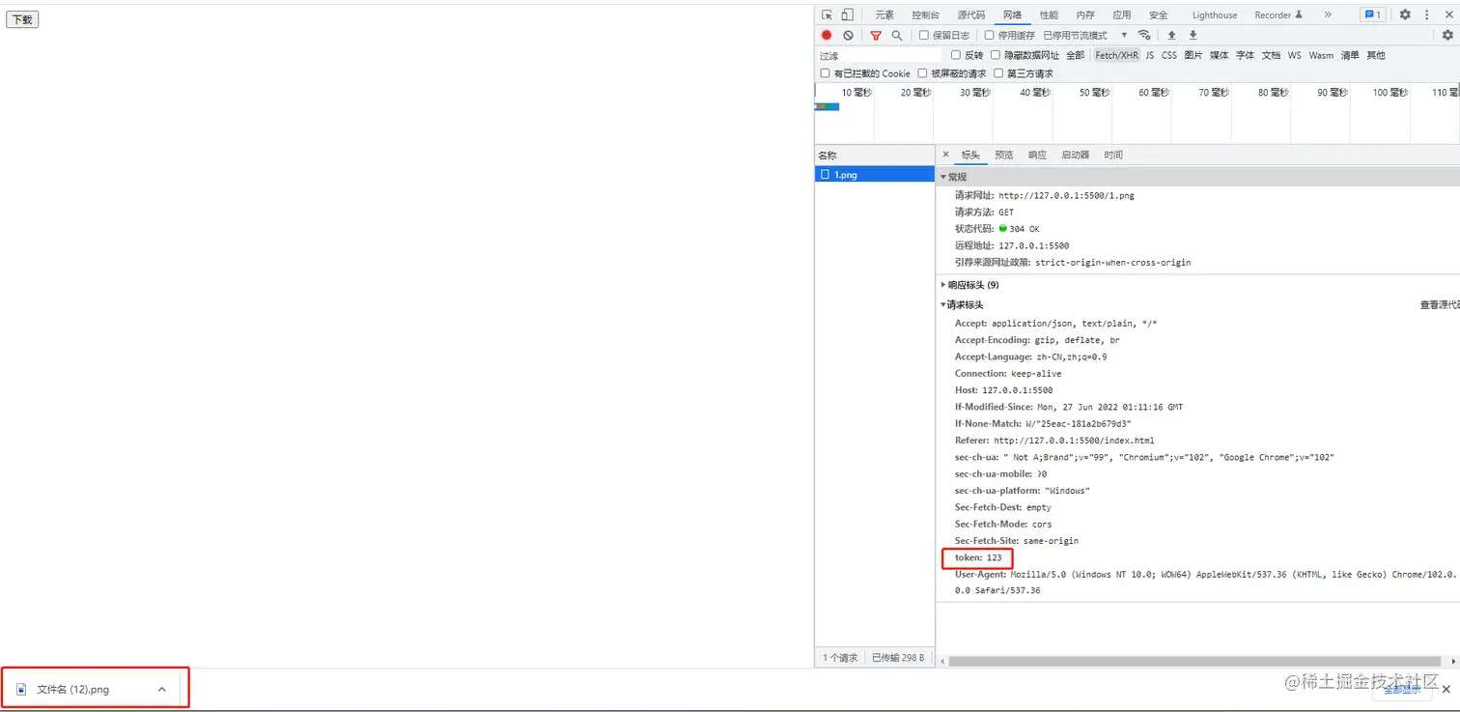
Task: Filter requests by 全部
Action: [x=1075, y=55]
